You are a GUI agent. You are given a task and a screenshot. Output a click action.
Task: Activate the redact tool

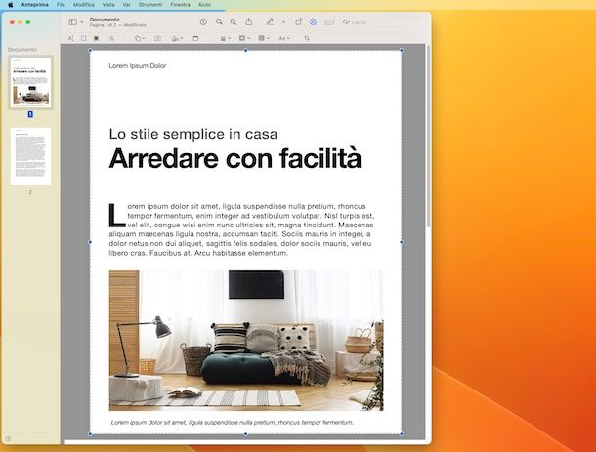(96, 38)
